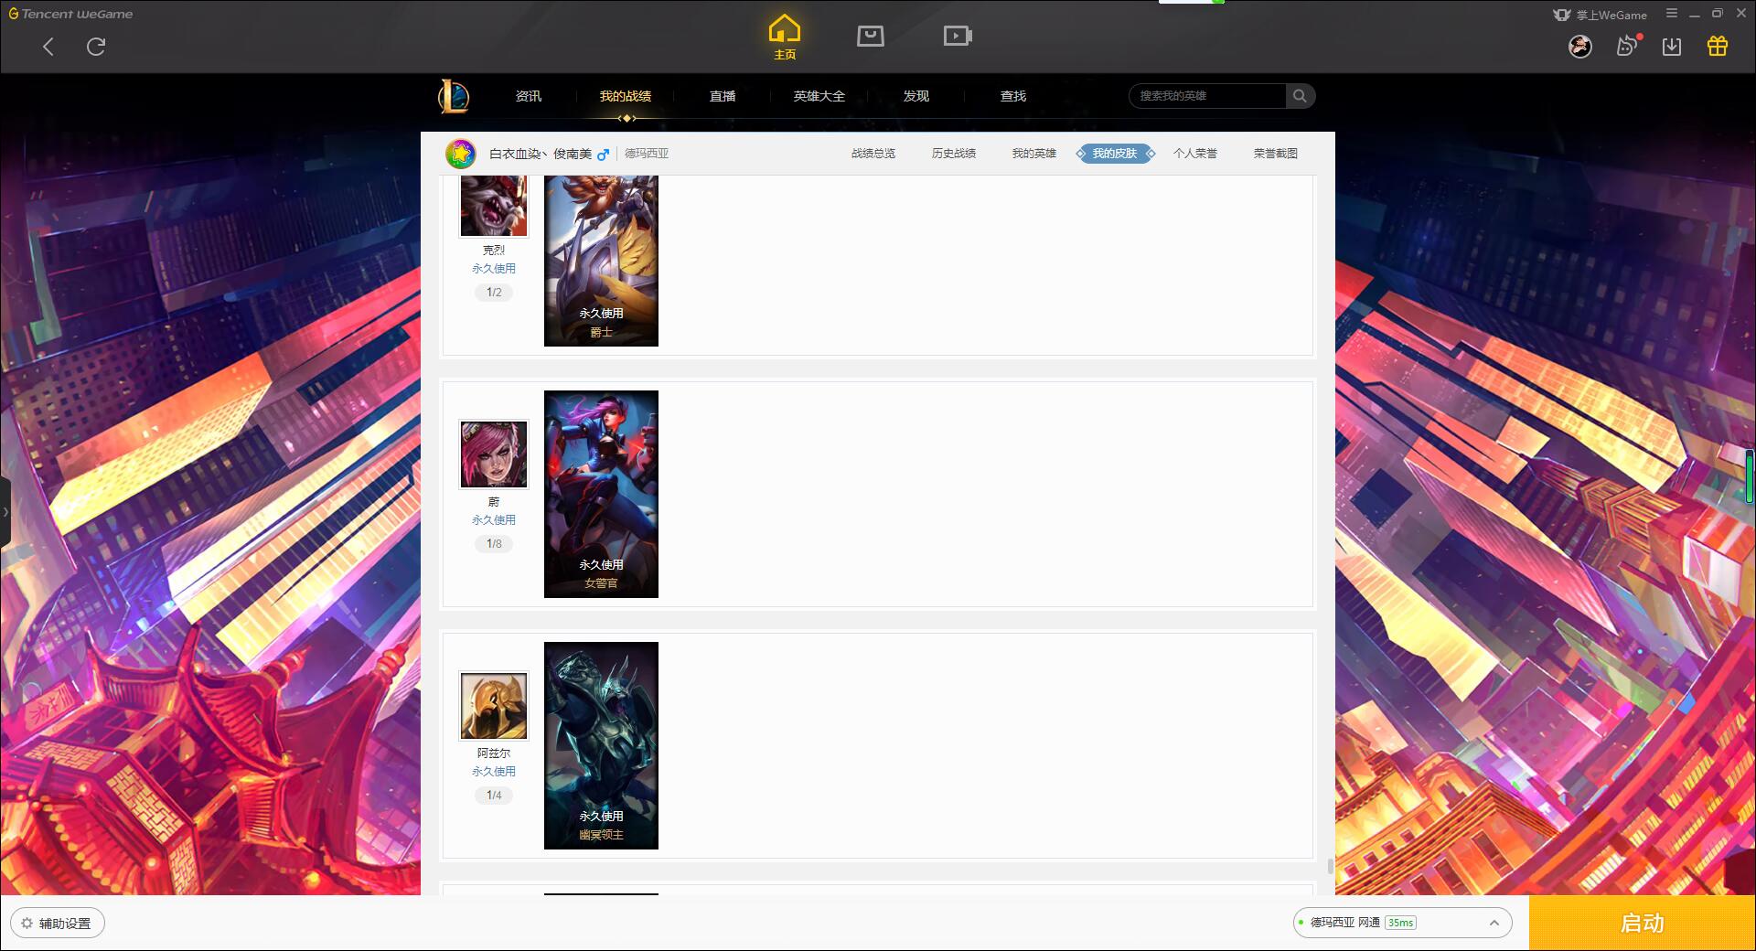Click the 搜索我的英雄 search field
1756x951 pixels.
(1207, 96)
